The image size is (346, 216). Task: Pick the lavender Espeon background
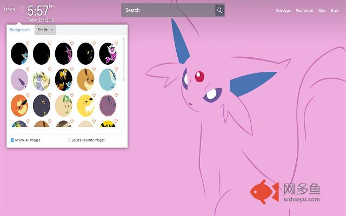point(19,79)
